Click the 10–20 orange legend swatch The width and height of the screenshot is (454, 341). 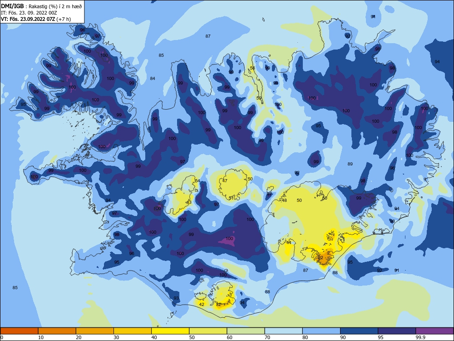pyautogui.click(x=57, y=331)
